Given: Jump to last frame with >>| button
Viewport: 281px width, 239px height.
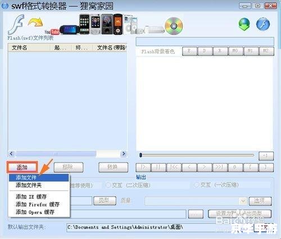Looking at the screenshot, I should pyautogui.click(x=220, y=167).
